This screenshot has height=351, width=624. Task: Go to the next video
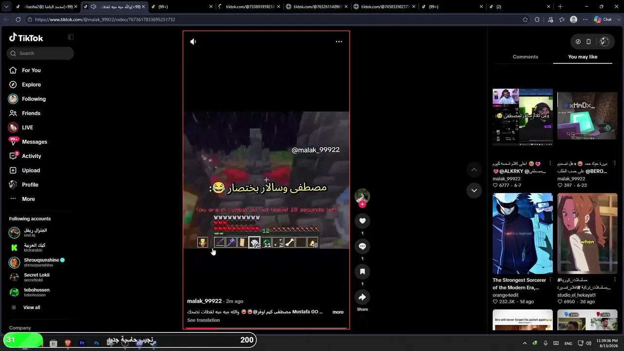(474, 191)
